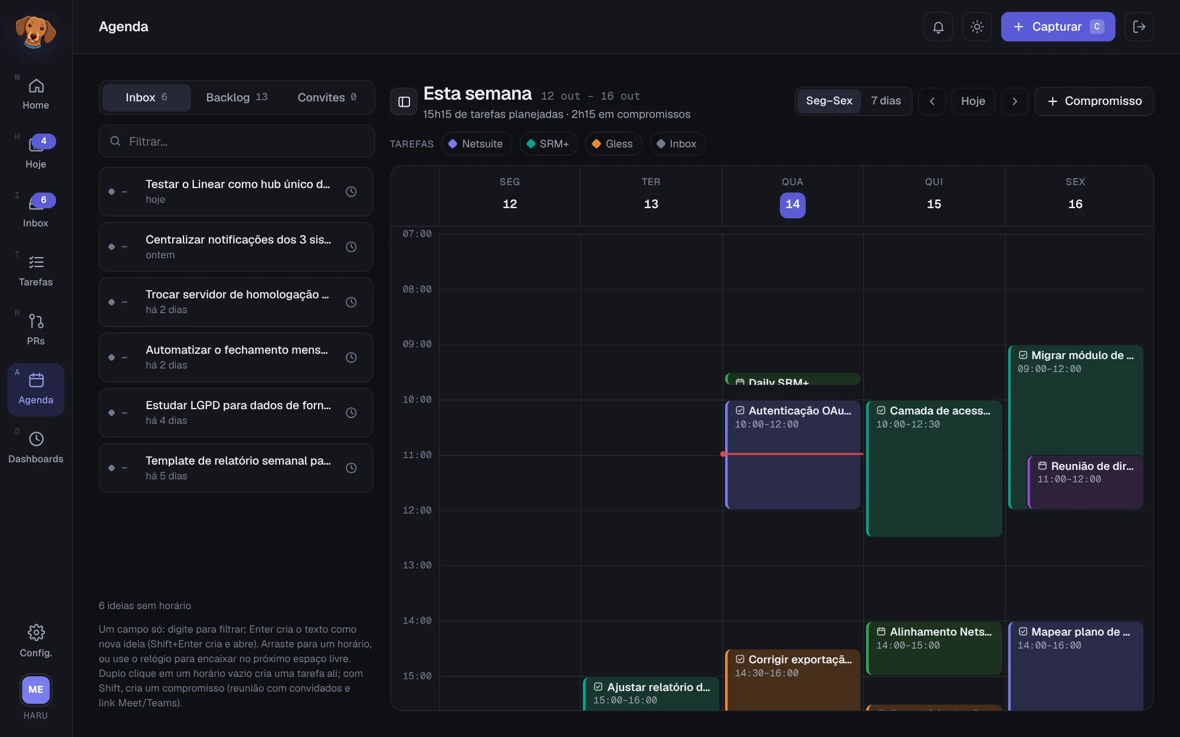This screenshot has height=737, width=1180.
Task: Click status dot of Testar o Linear
Action: (x=112, y=192)
